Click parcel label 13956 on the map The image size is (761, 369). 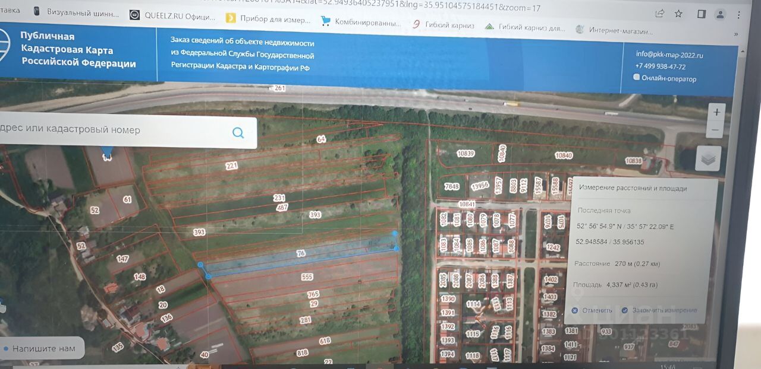(479, 187)
